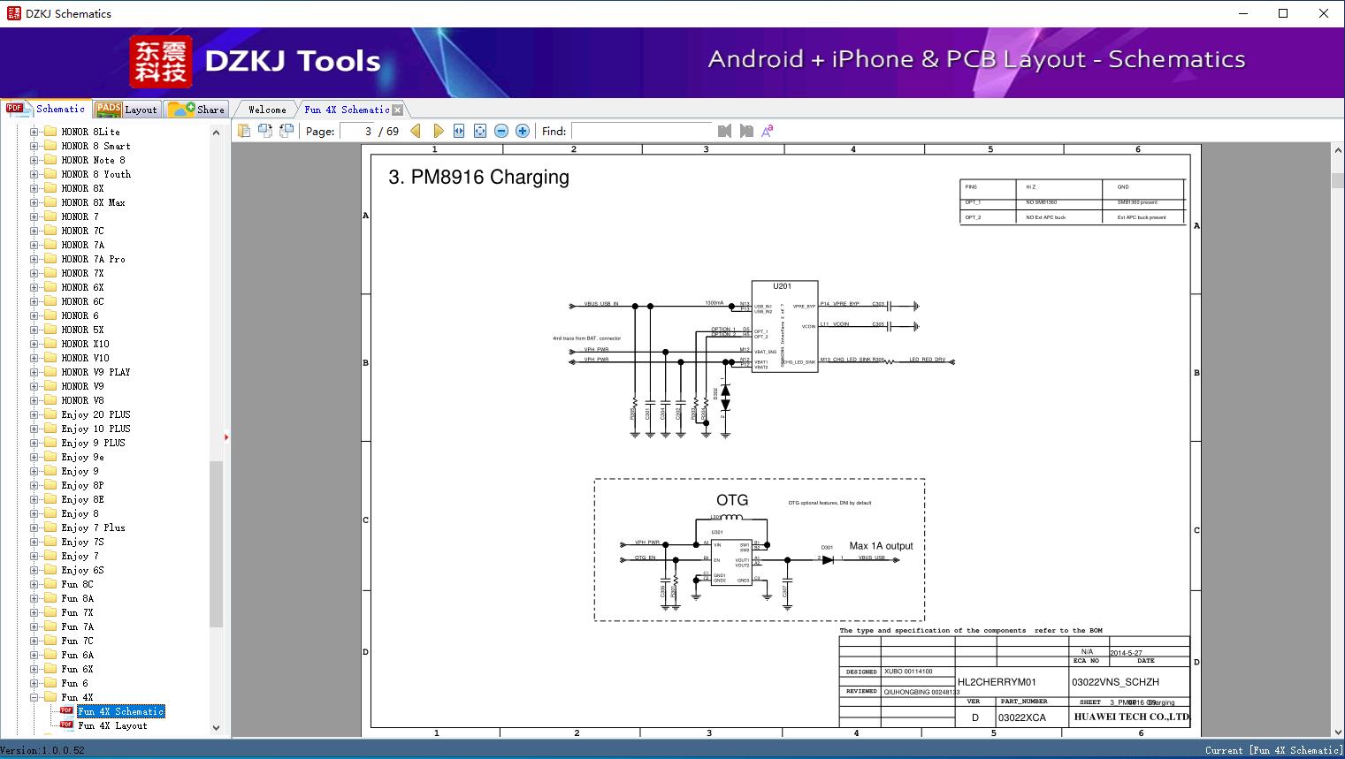Image resolution: width=1345 pixels, height=759 pixels.
Task: Close the Fun 4X Schematic tab
Action: [x=398, y=110]
